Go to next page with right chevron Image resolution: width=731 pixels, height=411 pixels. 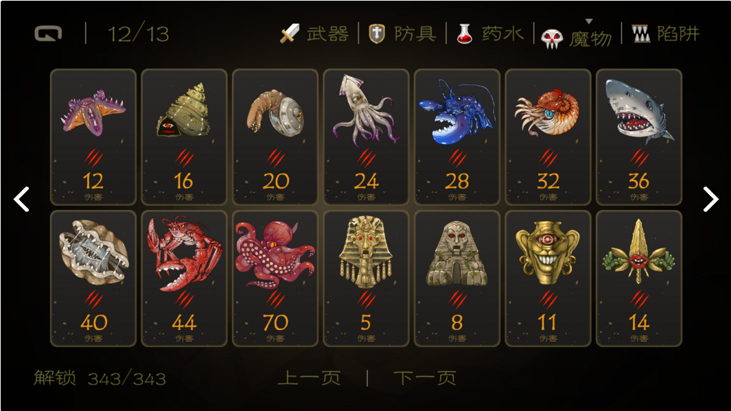tap(710, 200)
